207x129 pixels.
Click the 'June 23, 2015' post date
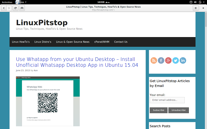[x=23, y=70]
